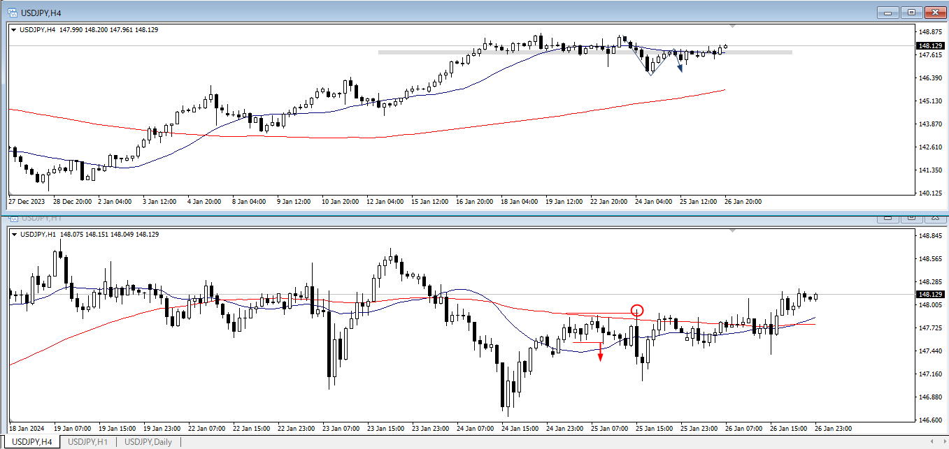Select the red moving average on H4 chart
The image size is (949, 449).
tap(280, 136)
